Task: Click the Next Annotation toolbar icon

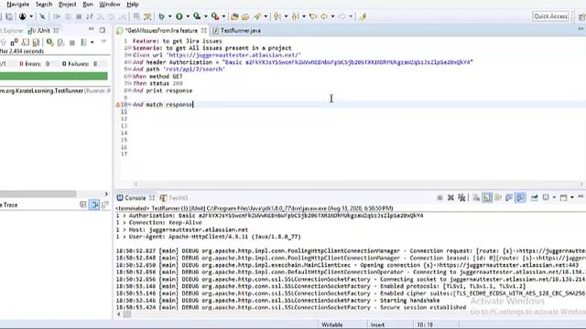Action: 277,16
